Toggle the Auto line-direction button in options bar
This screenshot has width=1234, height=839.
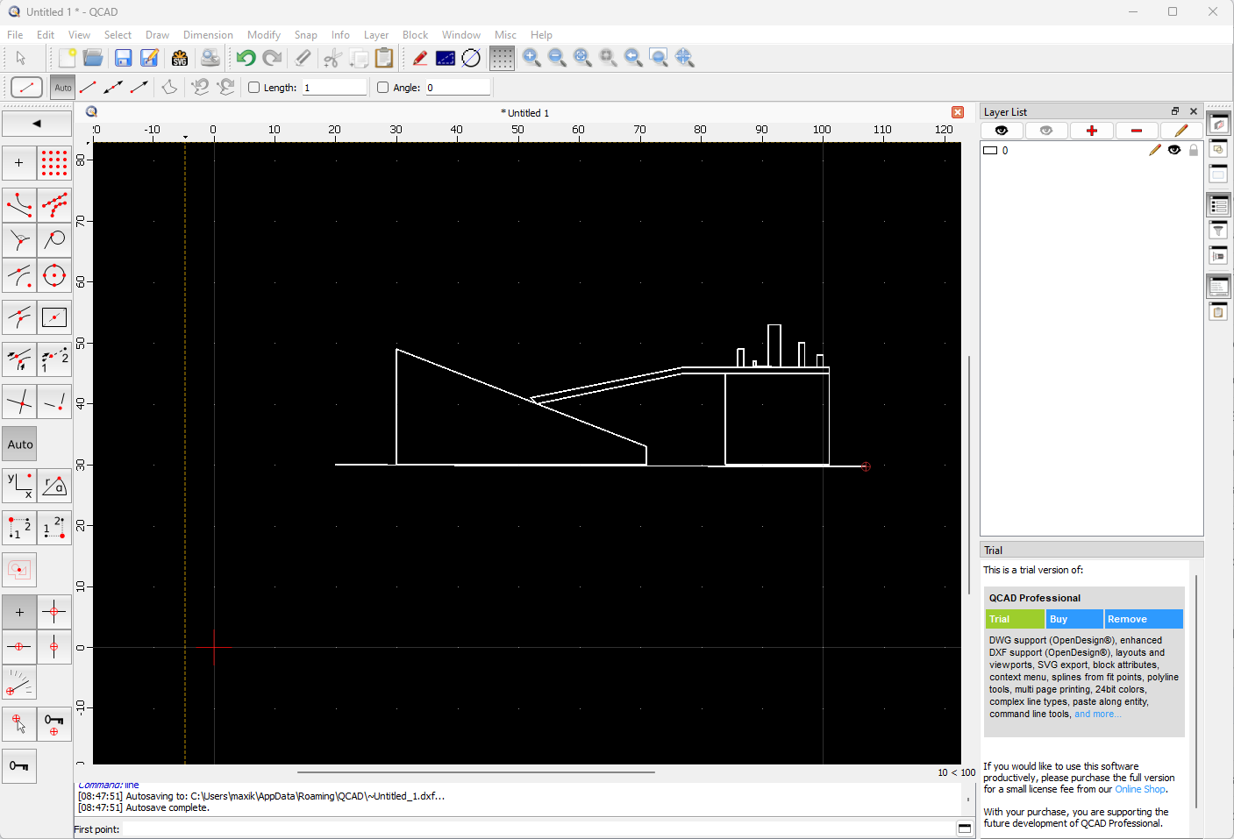pos(63,87)
